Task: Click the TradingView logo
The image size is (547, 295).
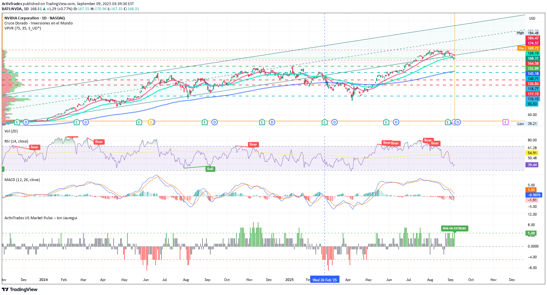Action: (20, 289)
